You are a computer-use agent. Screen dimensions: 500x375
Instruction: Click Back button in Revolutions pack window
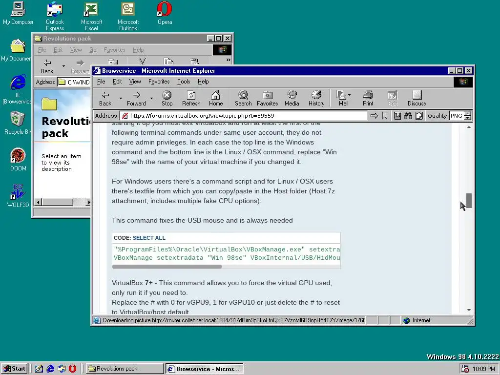47,66
